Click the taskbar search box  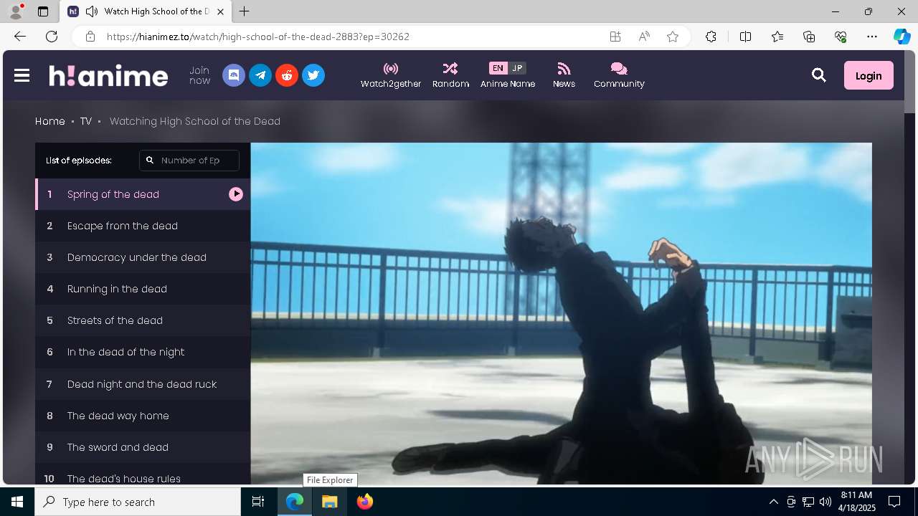pos(138,502)
